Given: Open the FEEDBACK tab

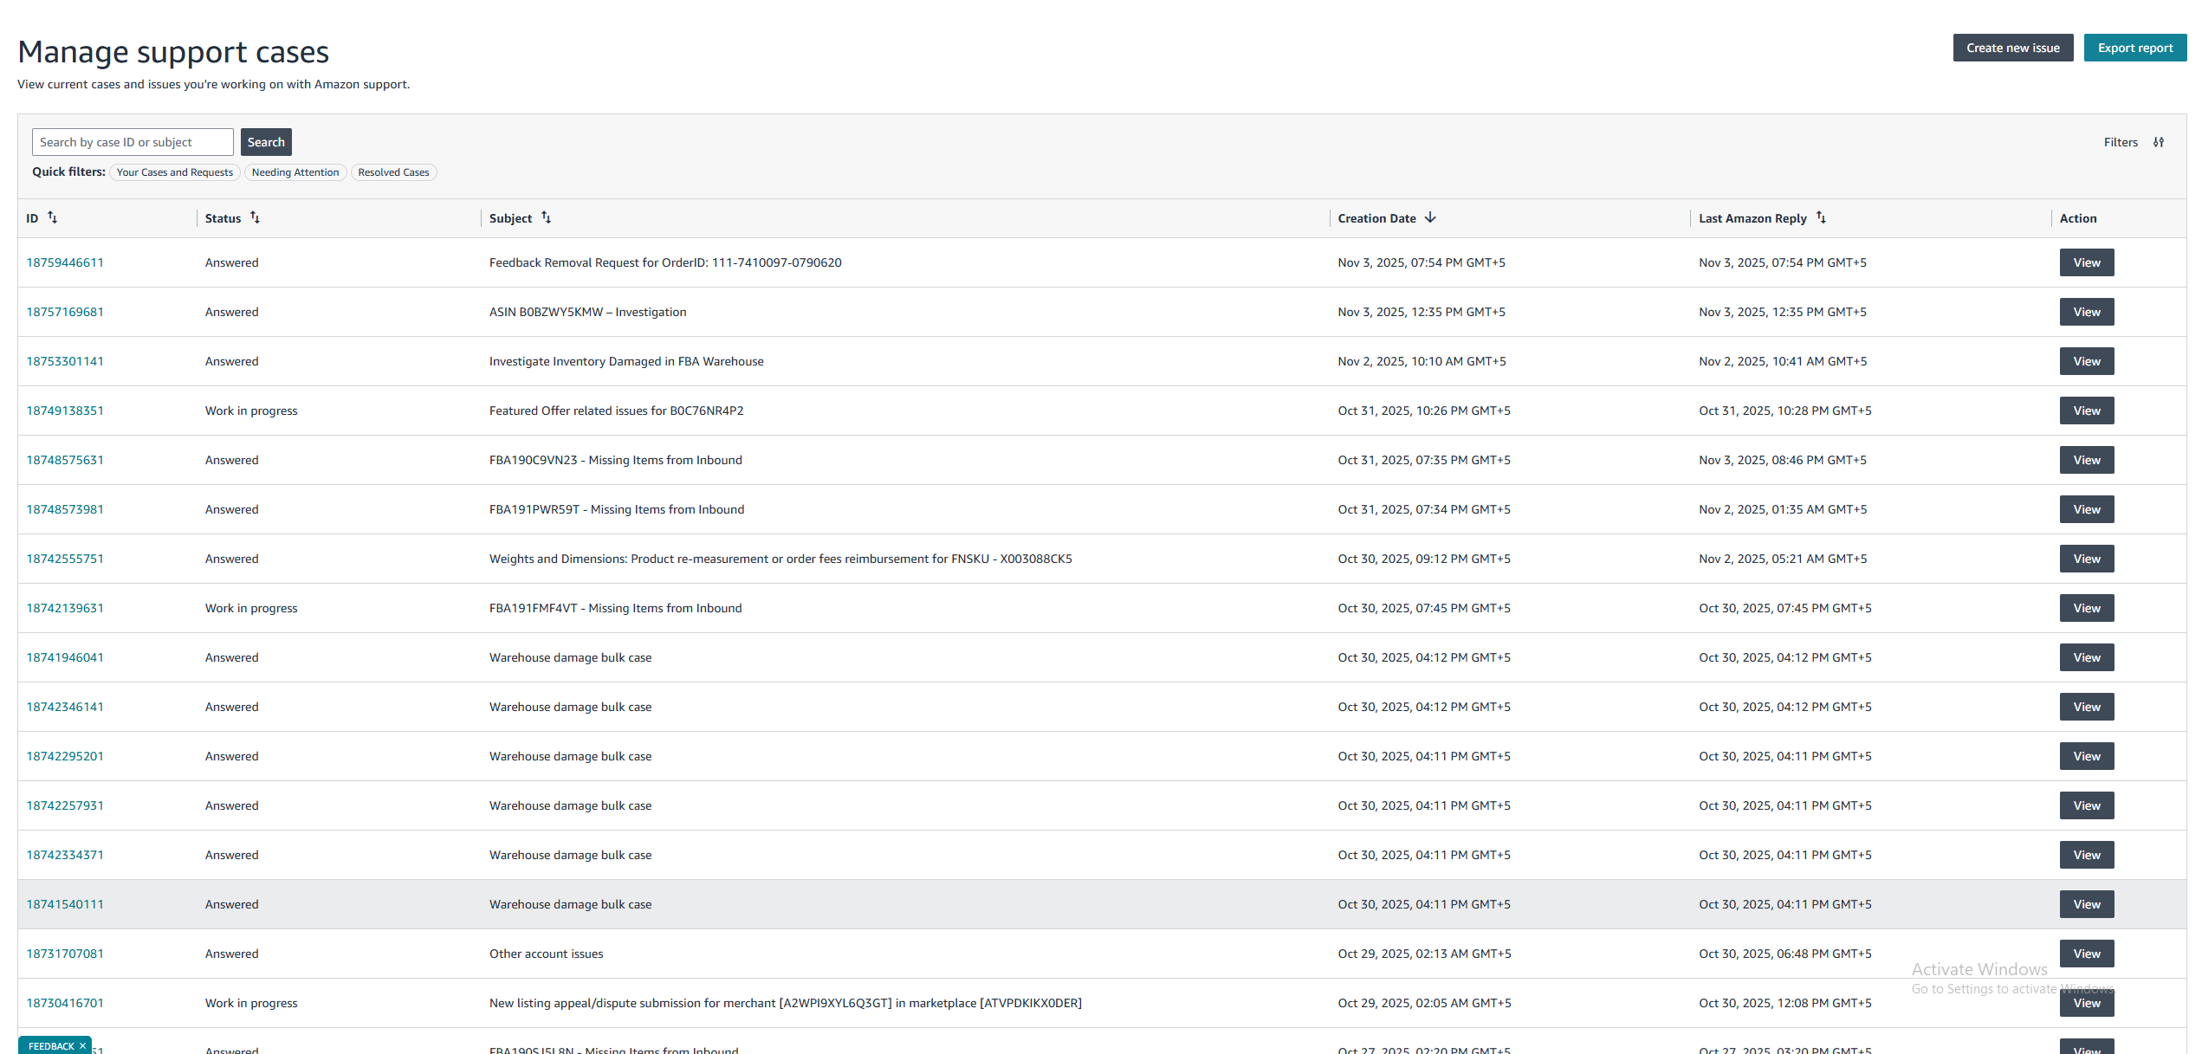Looking at the screenshot, I should [51, 1045].
